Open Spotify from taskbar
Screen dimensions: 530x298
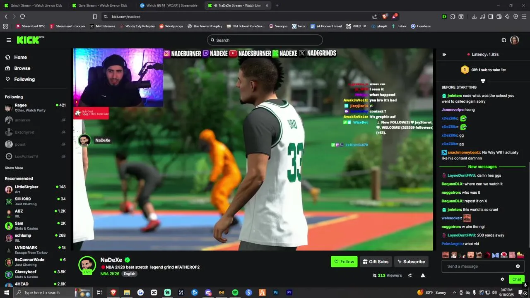pyautogui.click(x=235, y=292)
